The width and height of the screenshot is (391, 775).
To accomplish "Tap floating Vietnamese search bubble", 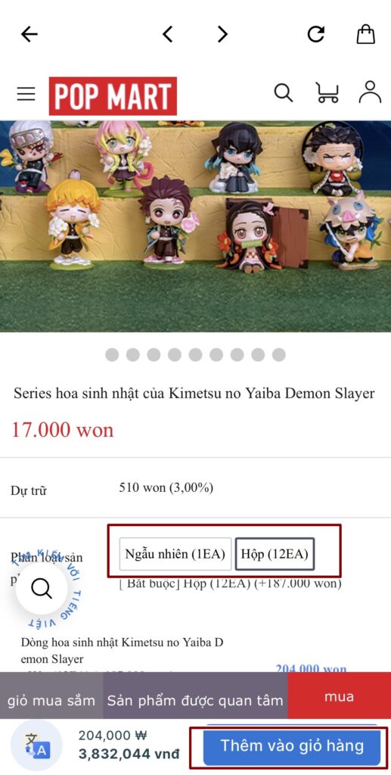I will 42,588.
